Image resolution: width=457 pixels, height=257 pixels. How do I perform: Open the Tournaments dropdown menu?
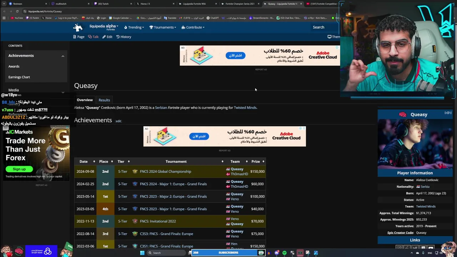click(163, 27)
